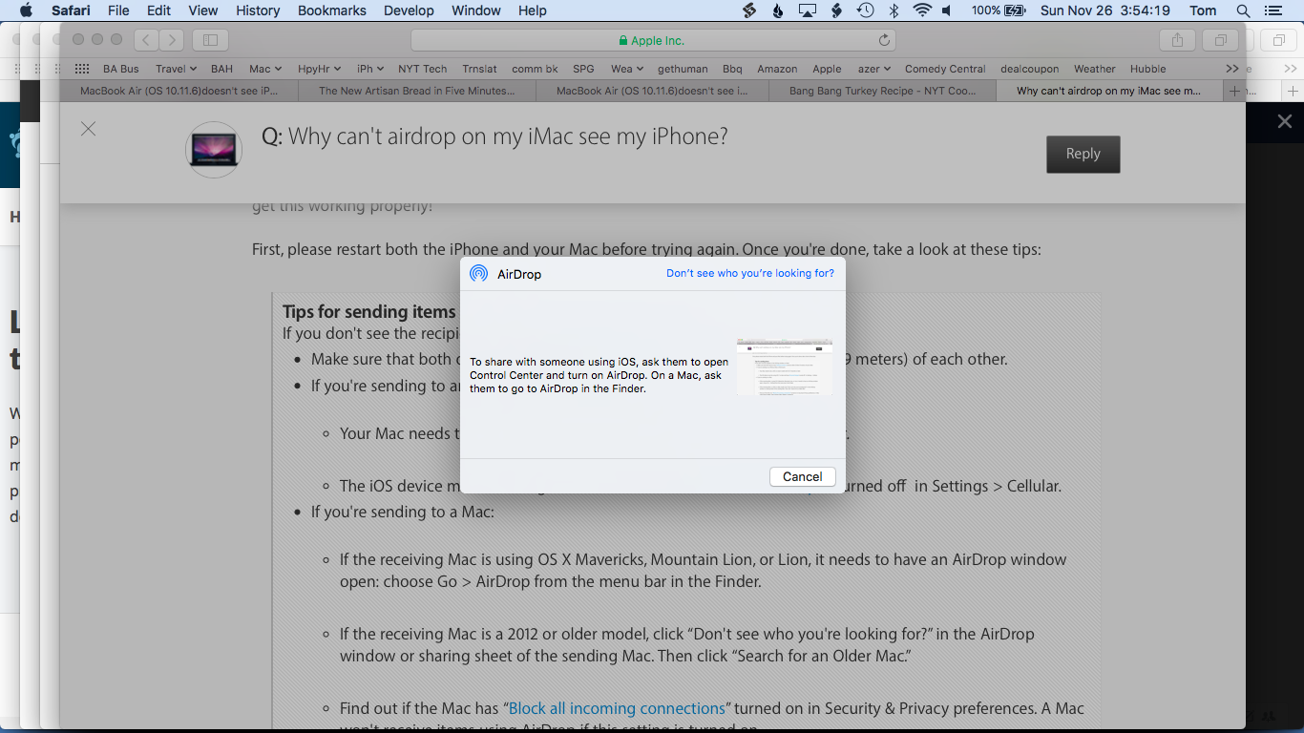Screen dimensions: 1304x733
Task: Click the page thumbnail in AirDrop dialog
Action: click(x=784, y=366)
